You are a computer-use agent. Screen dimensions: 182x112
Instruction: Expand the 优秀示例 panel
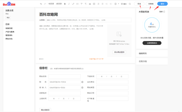(x=152, y=61)
